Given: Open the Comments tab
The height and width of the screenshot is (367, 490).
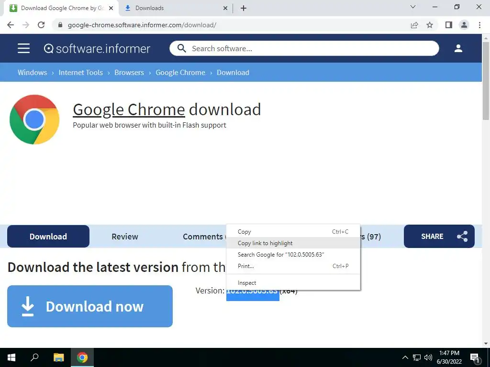Looking at the screenshot, I should tap(203, 236).
